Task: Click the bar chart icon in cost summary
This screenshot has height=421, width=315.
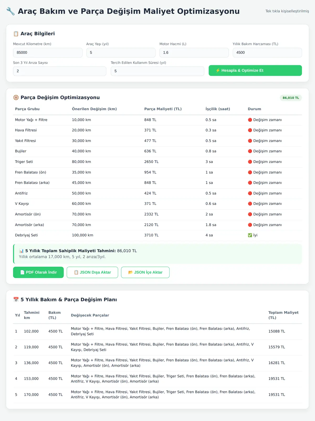Action: tap(21, 251)
